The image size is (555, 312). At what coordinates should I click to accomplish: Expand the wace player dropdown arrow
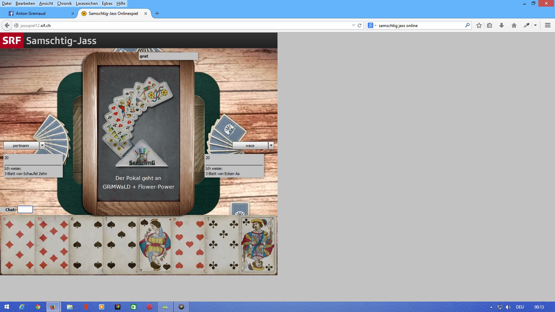coord(271,146)
